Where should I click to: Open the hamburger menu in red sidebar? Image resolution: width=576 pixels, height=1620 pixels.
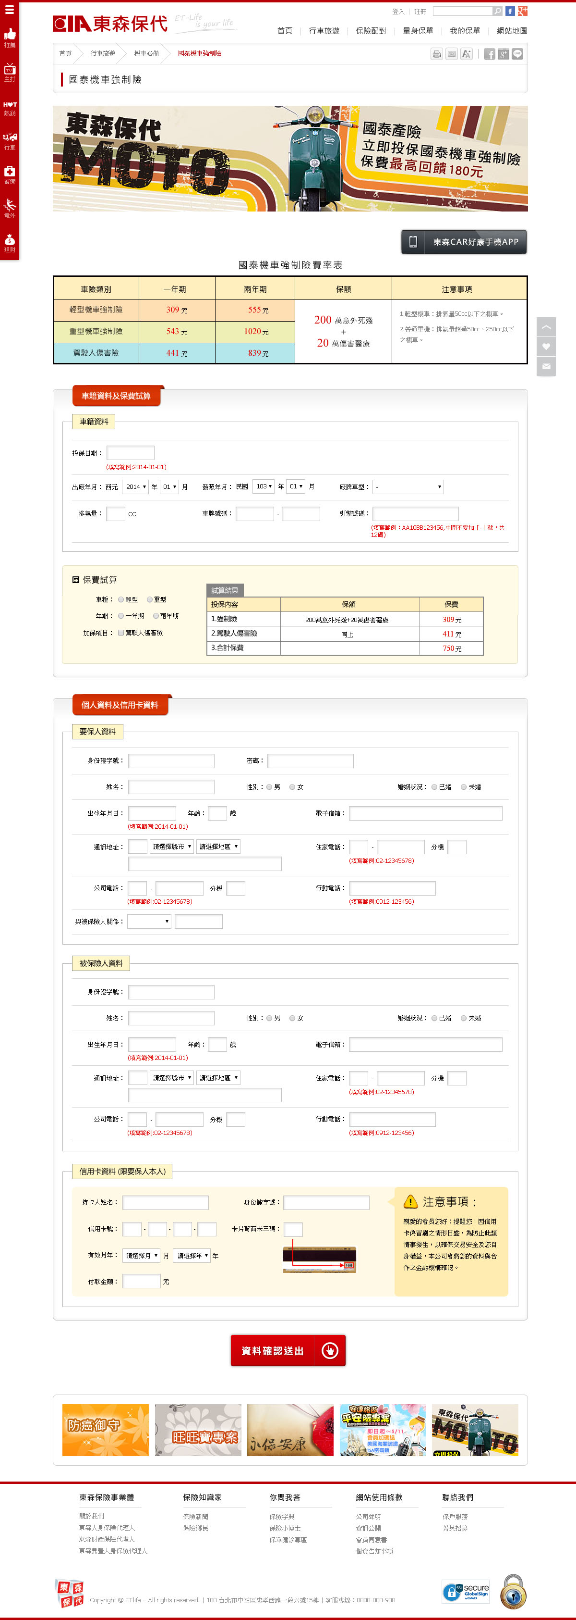click(10, 10)
